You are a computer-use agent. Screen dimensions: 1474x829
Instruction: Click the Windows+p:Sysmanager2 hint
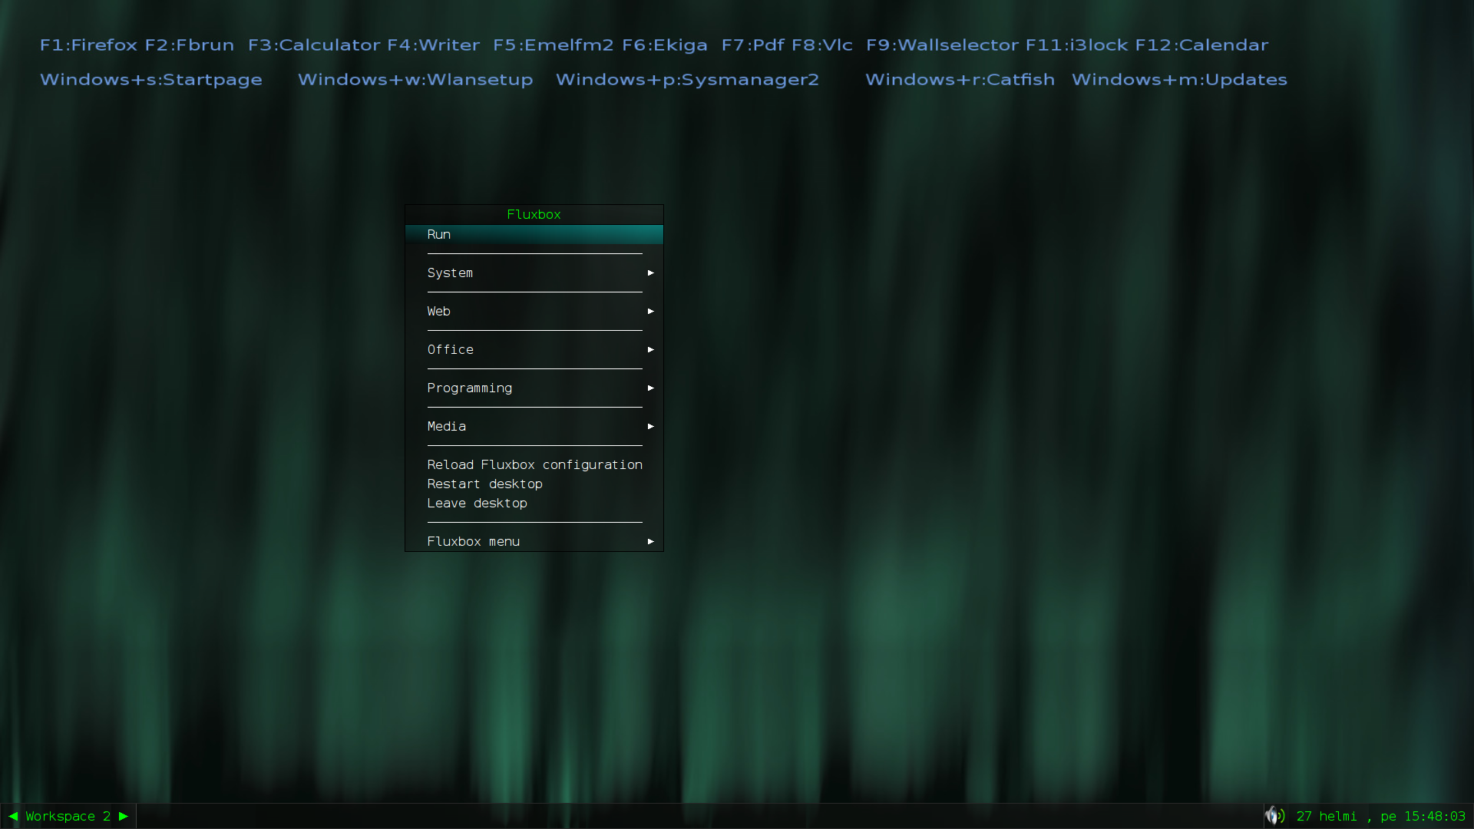pos(688,80)
